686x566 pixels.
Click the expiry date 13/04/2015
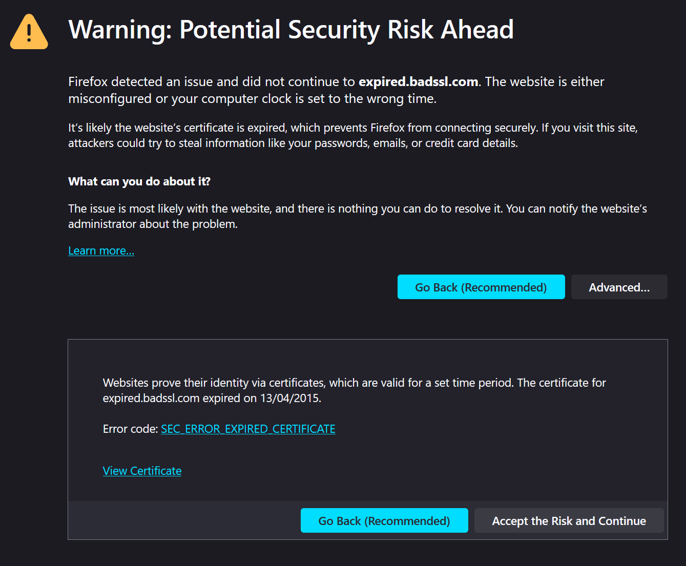click(290, 398)
